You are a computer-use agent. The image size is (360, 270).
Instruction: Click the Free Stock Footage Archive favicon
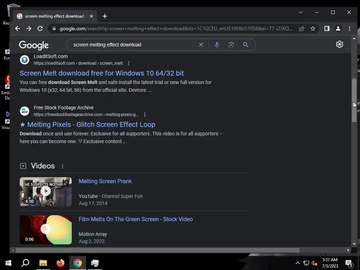point(25,111)
